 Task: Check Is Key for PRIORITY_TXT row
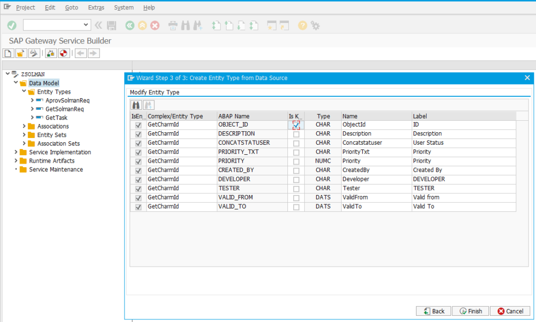tap(296, 153)
